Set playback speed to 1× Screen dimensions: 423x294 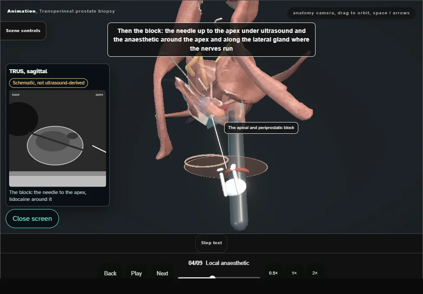pos(294,273)
